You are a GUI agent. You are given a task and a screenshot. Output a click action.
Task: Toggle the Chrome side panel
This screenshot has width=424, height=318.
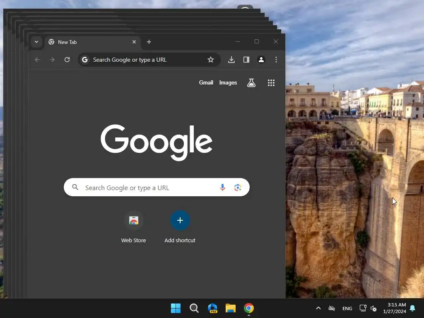pos(246,60)
